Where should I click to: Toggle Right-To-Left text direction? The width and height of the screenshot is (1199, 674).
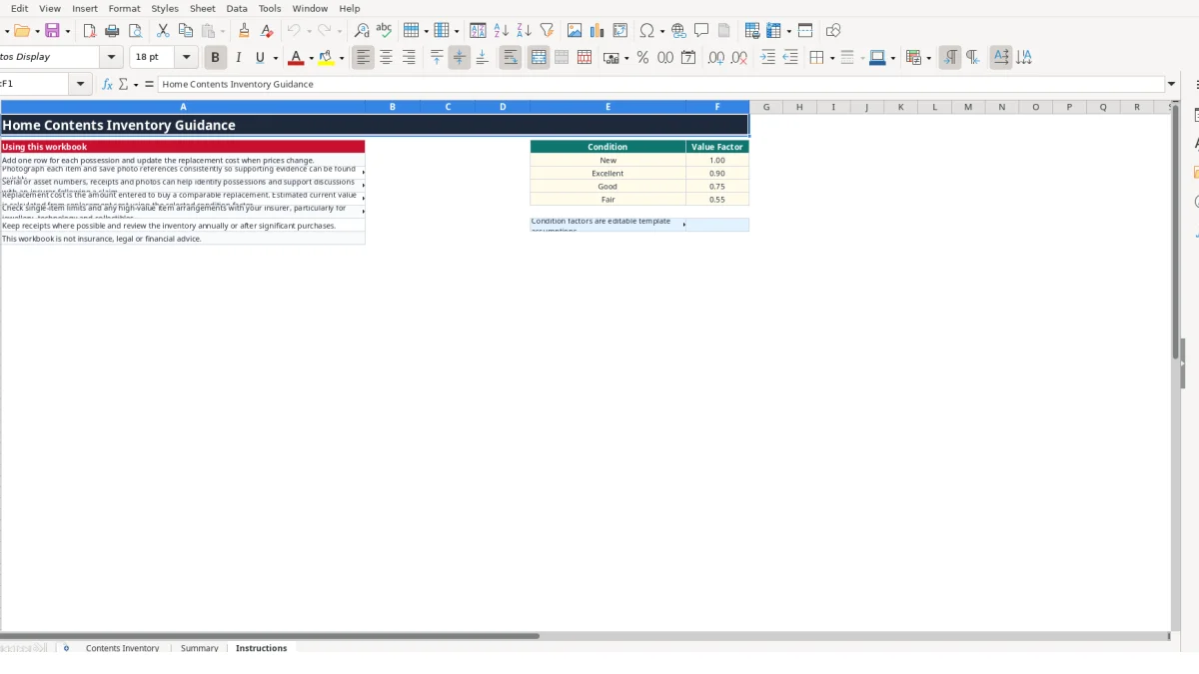click(972, 58)
